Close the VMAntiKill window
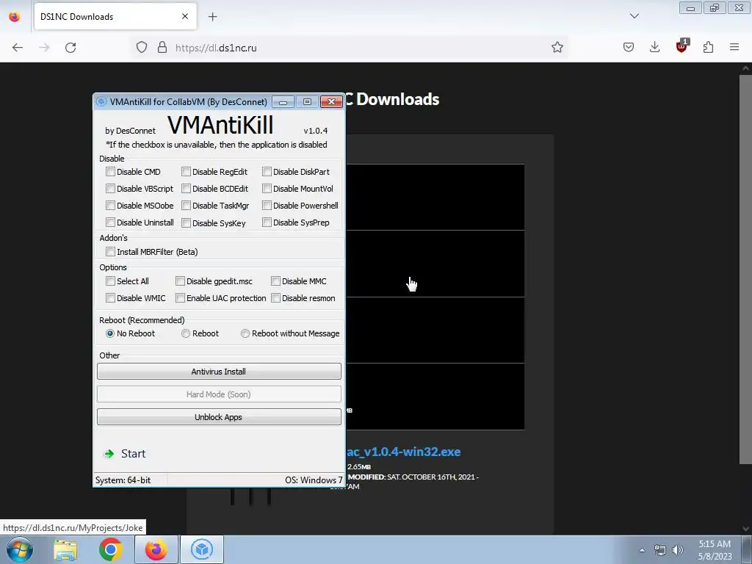This screenshot has width=752, height=564. (331, 101)
